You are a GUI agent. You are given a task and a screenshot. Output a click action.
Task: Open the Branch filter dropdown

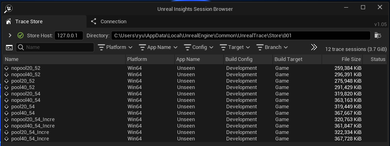point(272,47)
